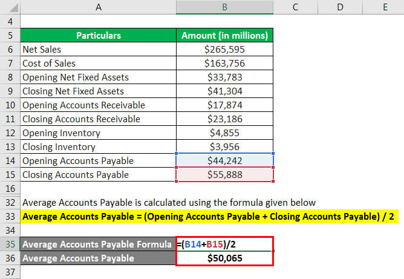This screenshot has height=279, width=404.
Task: Select row 4 header
Action: pyautogui.click(x=10, y=21)
